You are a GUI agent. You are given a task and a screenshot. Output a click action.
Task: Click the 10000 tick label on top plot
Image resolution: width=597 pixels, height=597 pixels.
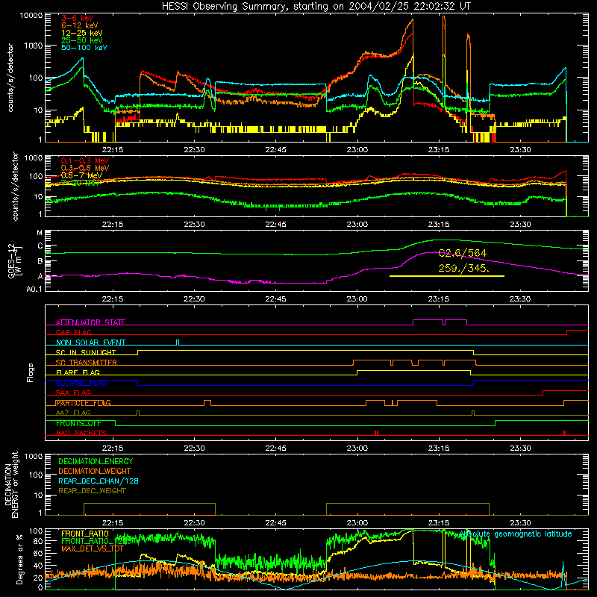coord(31,15)
